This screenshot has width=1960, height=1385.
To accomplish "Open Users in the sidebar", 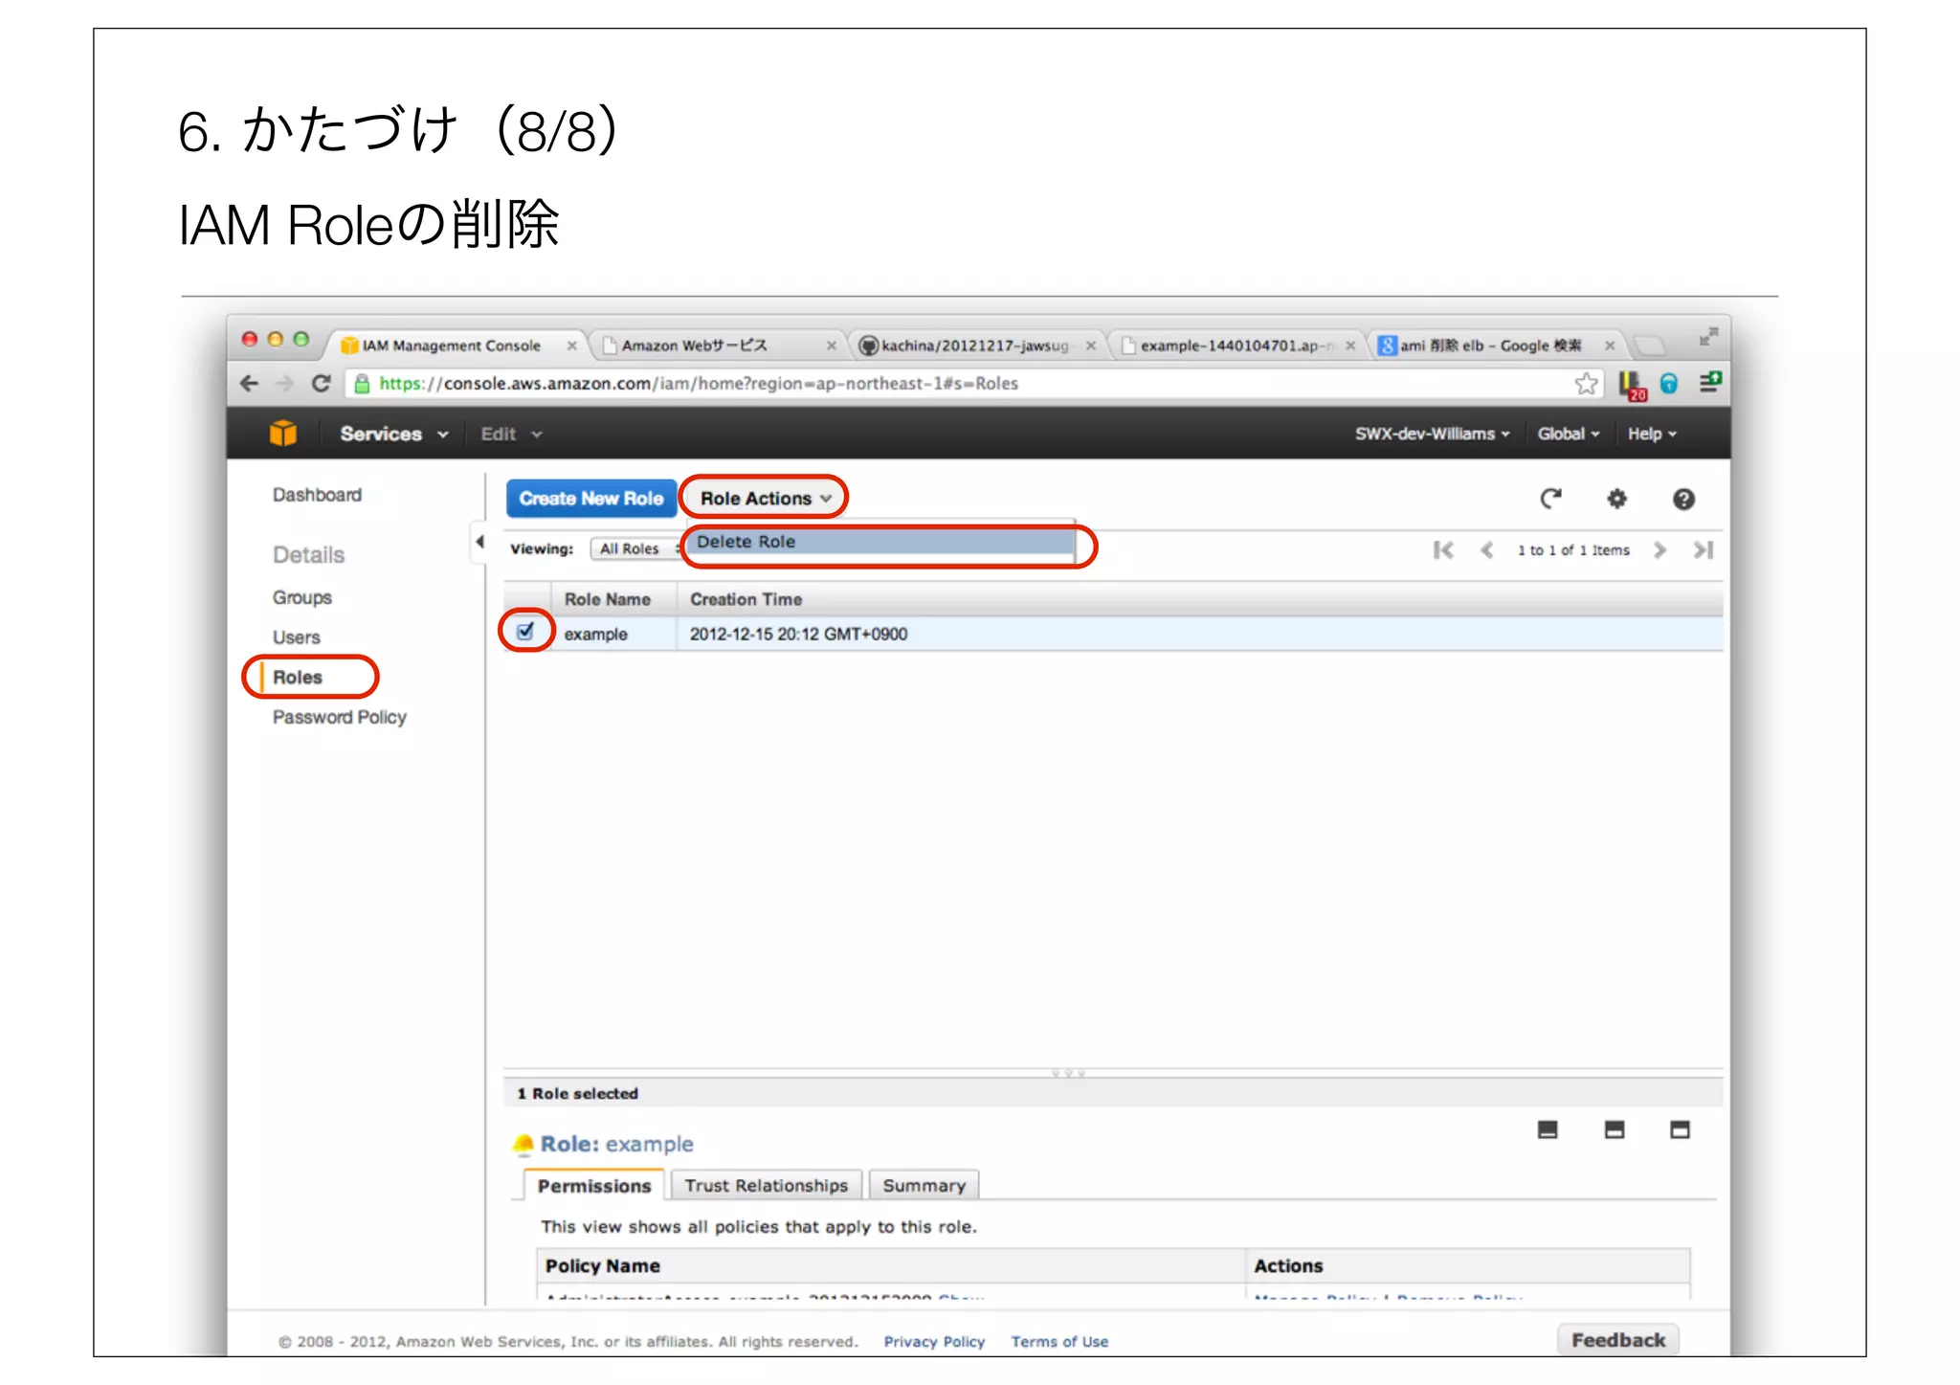I will point(297,637).
